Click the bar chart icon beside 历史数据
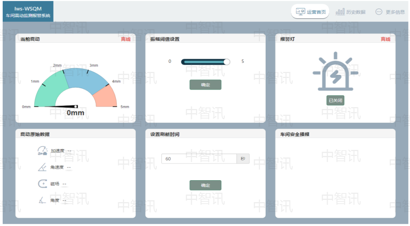410x226 pixels. (340, 12)
